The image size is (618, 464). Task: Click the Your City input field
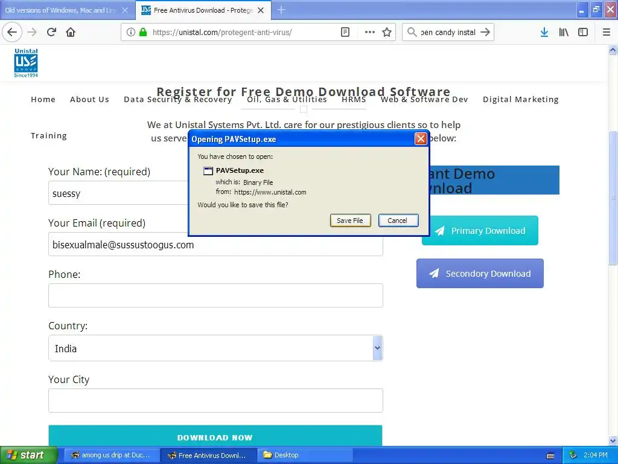pos(215,401)
